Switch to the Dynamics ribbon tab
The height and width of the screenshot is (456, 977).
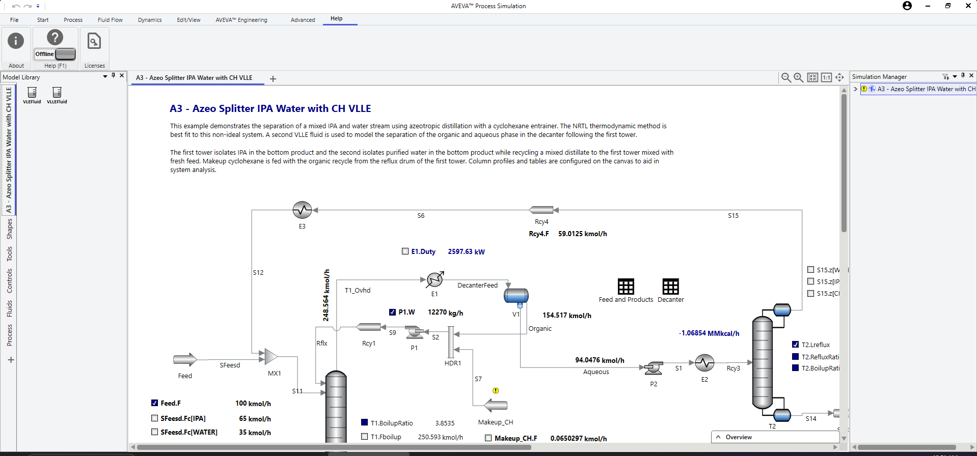(x=150, y=20)
